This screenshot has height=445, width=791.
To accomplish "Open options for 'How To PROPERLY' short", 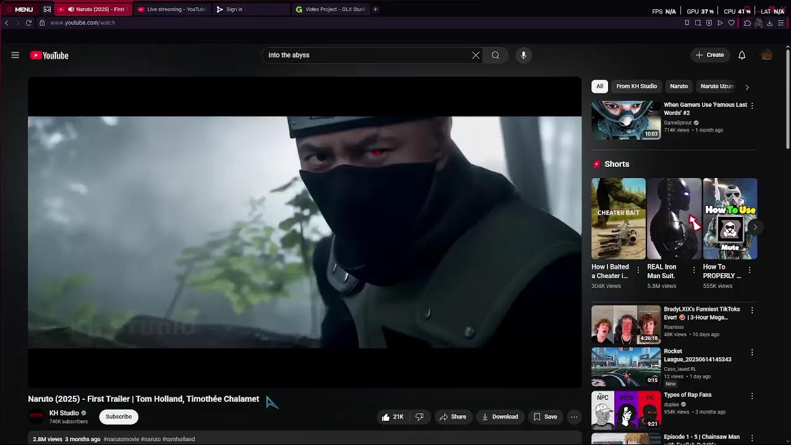I will [750, 270].
